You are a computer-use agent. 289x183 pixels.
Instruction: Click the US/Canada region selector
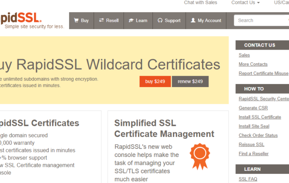pyautogui.click(x=282, y=3)
